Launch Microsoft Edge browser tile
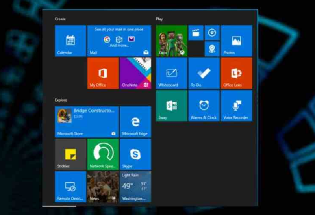The image size is (315, 215). 135,122
